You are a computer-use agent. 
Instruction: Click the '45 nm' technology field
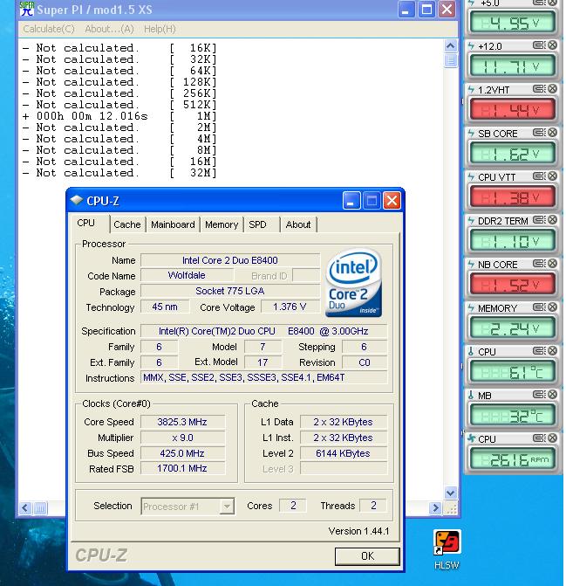click(165, 307)
